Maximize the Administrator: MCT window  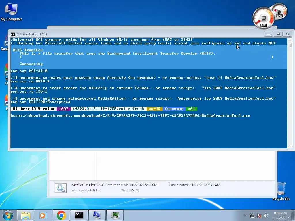point(278,34)
